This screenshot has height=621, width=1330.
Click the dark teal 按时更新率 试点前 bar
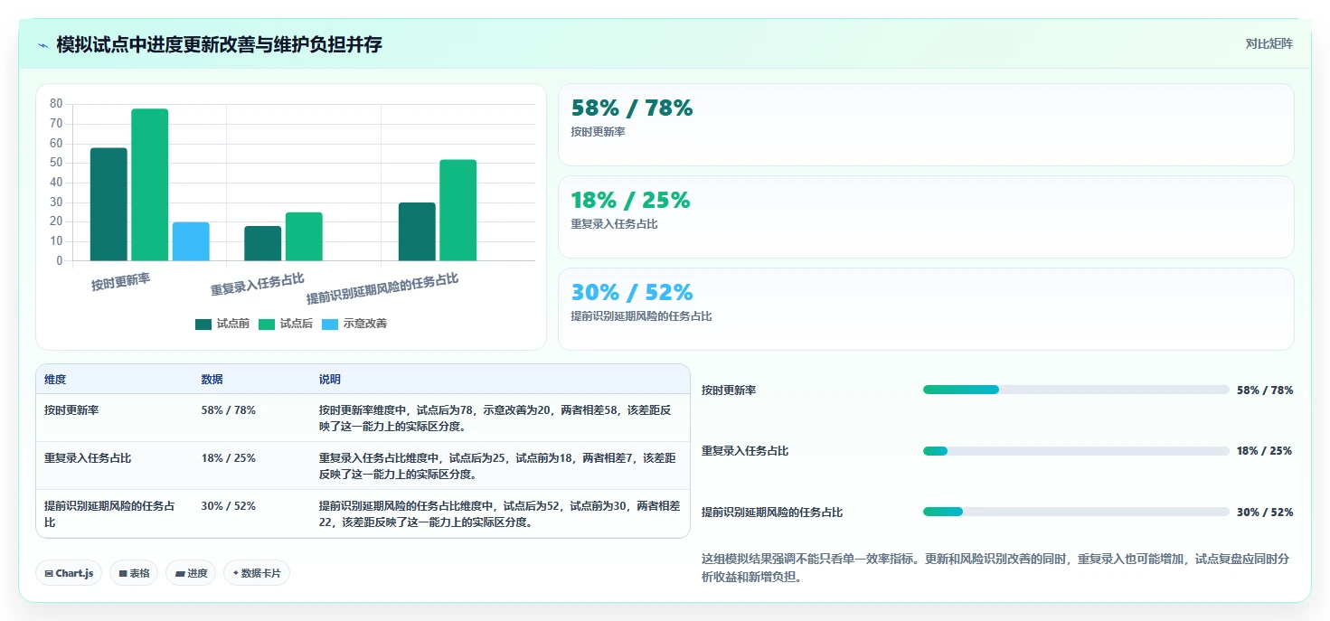pyautogui.click(x=108, y=204)
